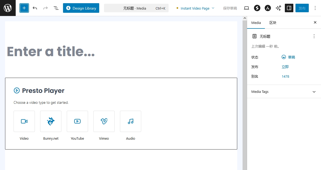This screenshot has width=321, height=170.
Task: Expand the Media Tags panel
Action: tap(284, 92)
